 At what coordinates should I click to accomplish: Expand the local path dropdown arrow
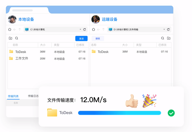point(80,29)
